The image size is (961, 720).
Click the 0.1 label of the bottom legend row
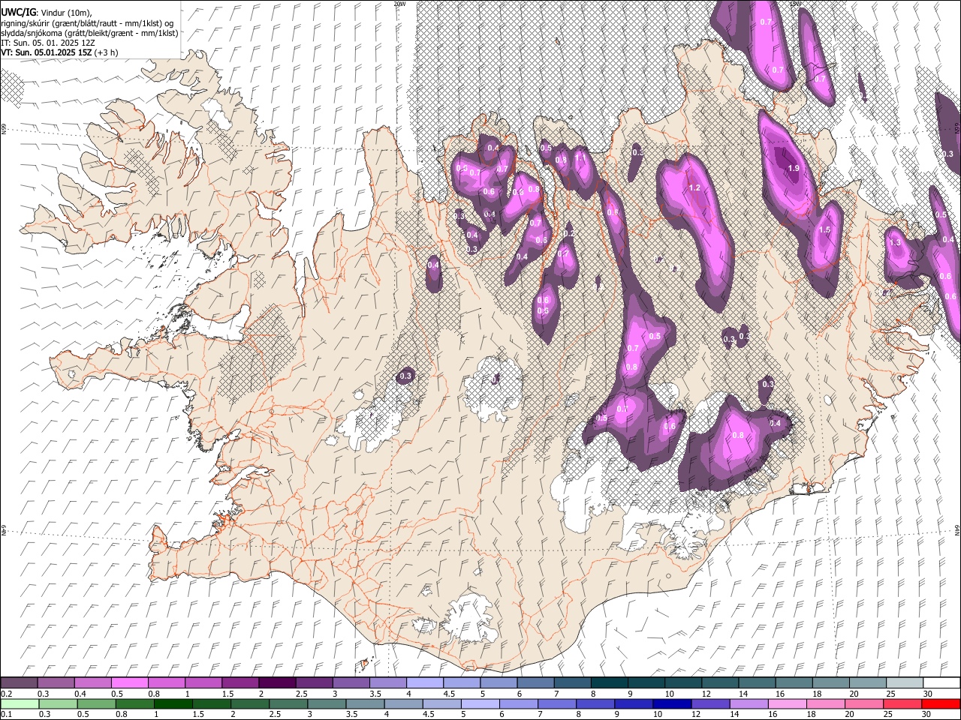pyautogui.click(x=6, y=715)
